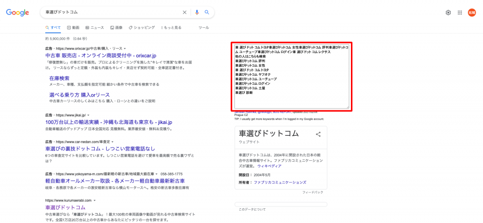
Task: Click the 約 5,900,000 件 result count text
Action: tap(58, 39)
